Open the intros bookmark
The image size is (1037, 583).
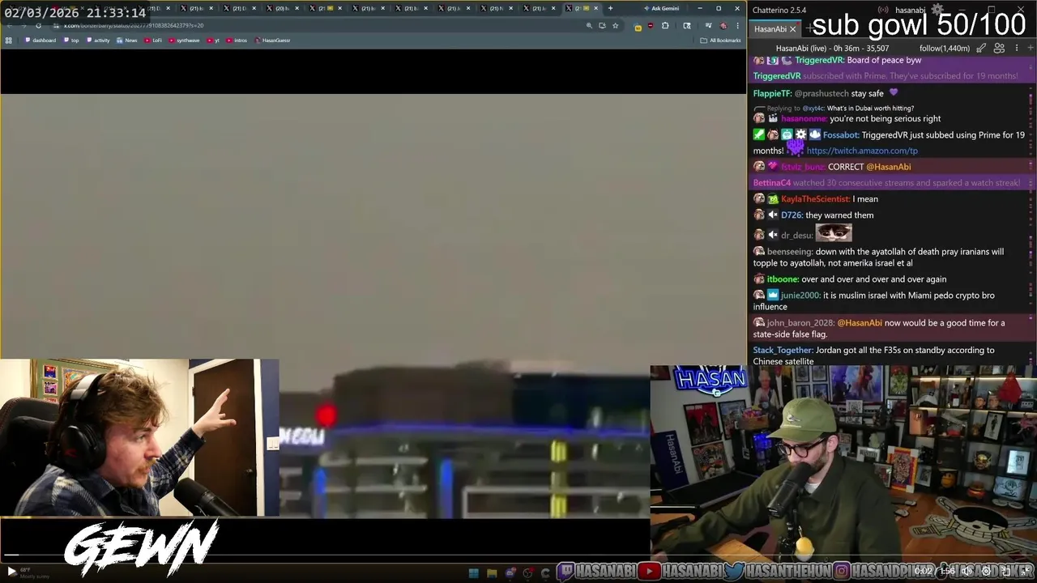pyautogui.click(x=237, y=40)
